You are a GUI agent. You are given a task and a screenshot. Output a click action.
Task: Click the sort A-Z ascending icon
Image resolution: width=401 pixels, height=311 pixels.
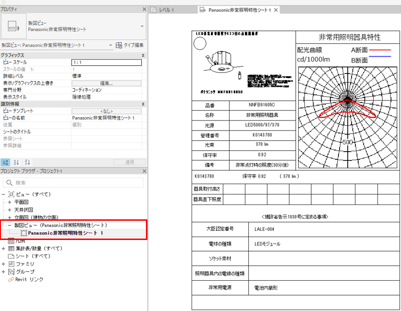(x=16, y=162)
